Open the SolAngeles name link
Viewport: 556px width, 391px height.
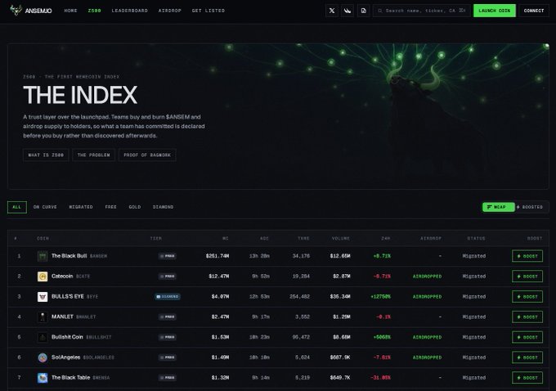coord(65,357)
